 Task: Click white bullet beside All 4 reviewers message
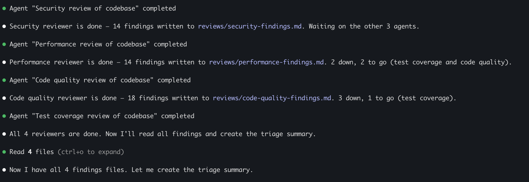4,134
